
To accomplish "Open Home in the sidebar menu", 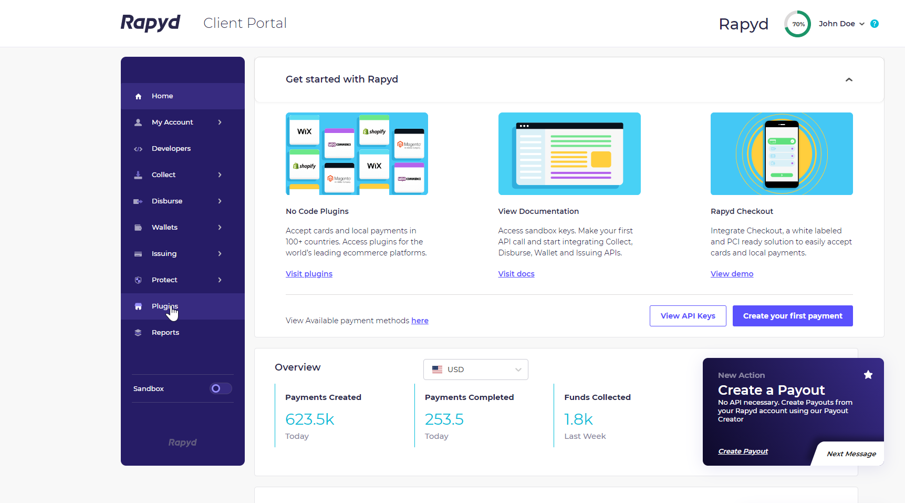I will (x=183, y=96).
